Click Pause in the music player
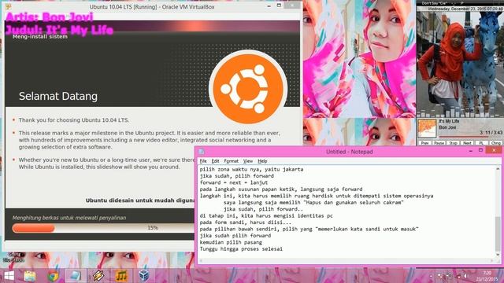 pyautogui.click(x=439, y=143)
